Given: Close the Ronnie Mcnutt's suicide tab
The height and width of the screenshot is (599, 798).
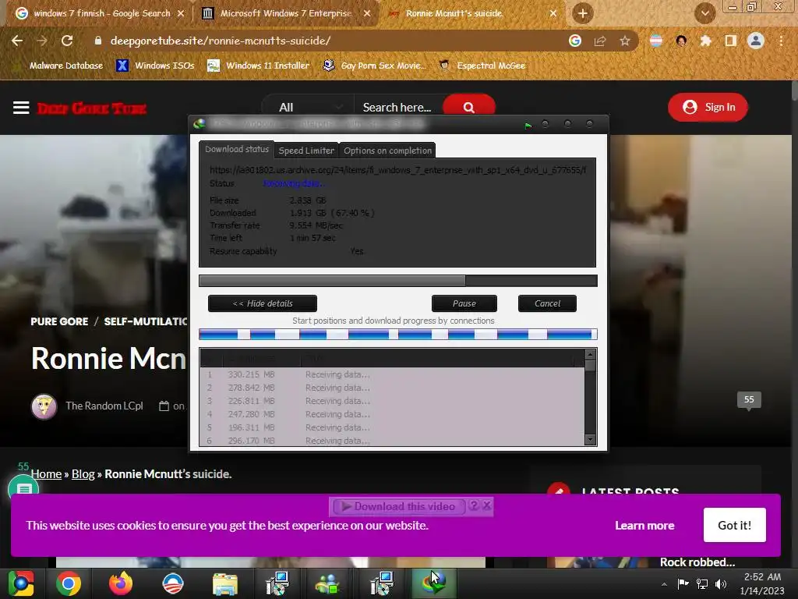Looking at the screenshot, I should click(553, 14).
